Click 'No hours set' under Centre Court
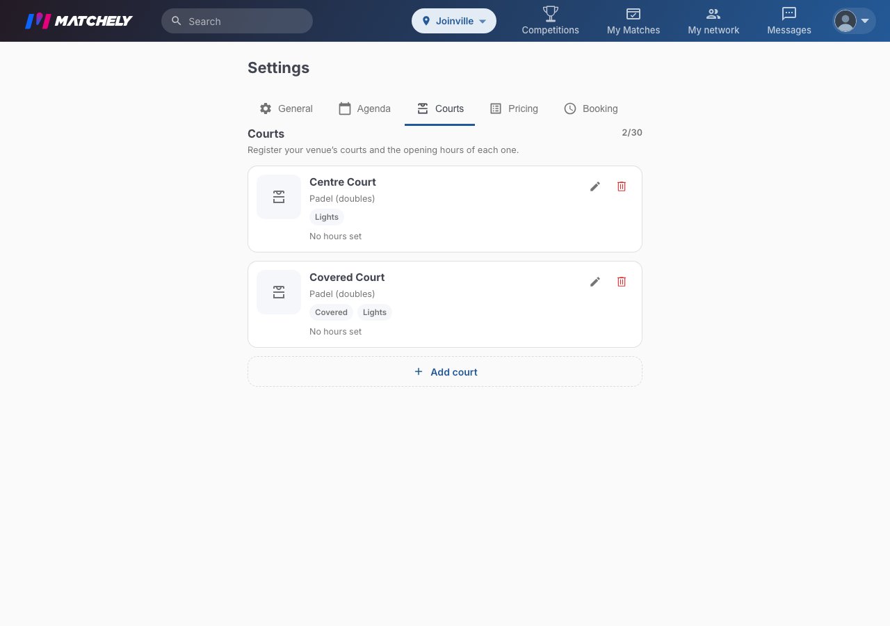890x626 pixels. (336, 236)
